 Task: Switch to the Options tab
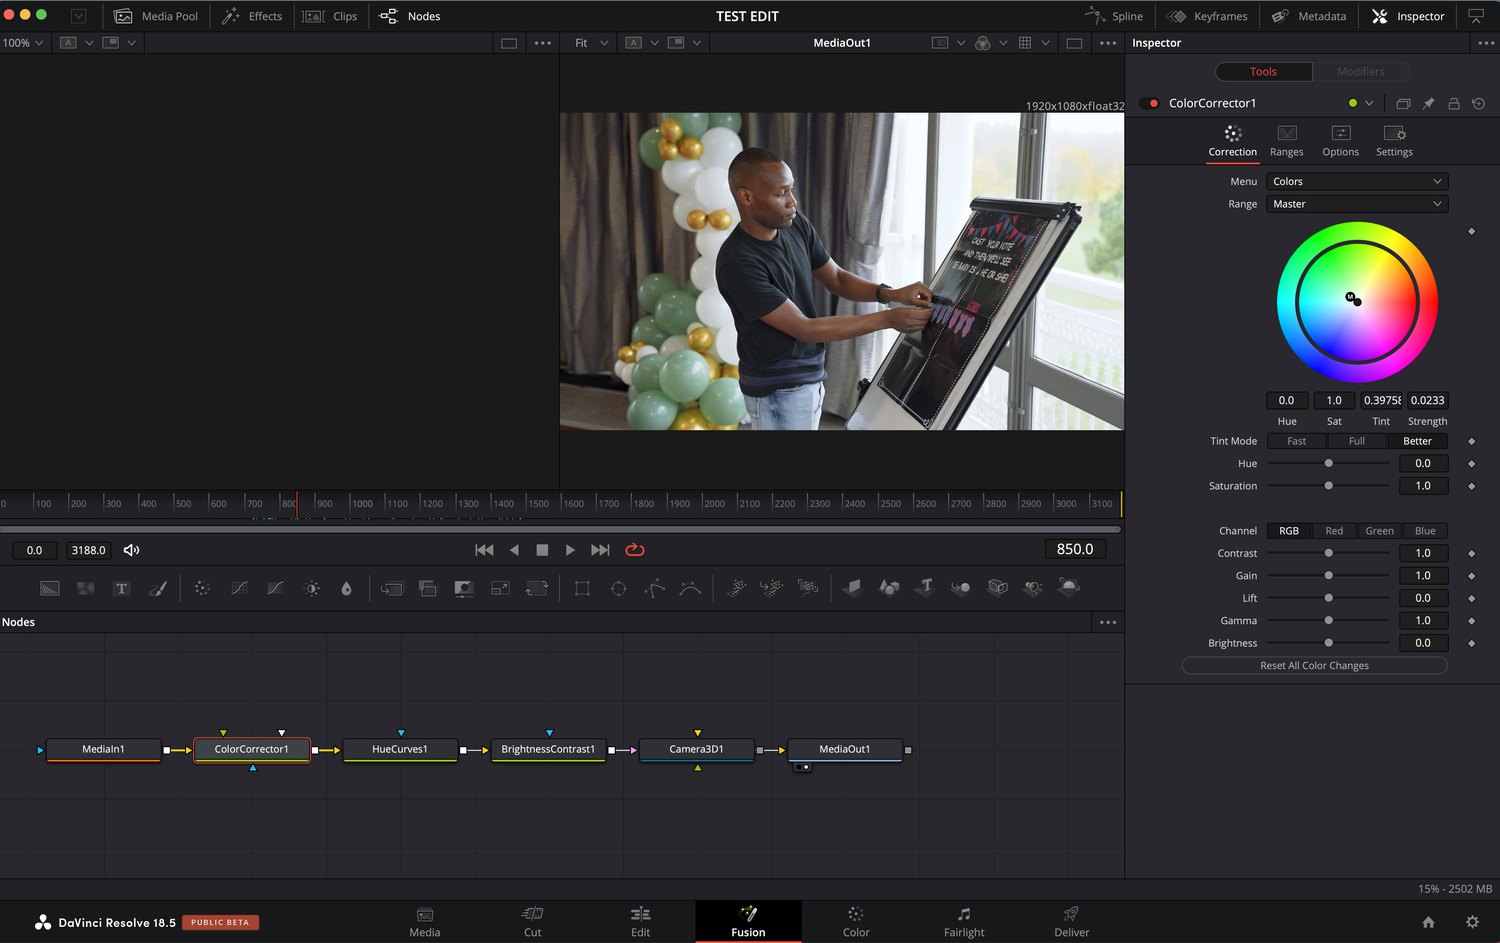[x=1339, y=139]
